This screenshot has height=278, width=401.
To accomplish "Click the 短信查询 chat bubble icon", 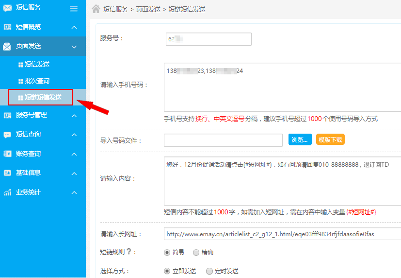I will [x=7, y=135].
